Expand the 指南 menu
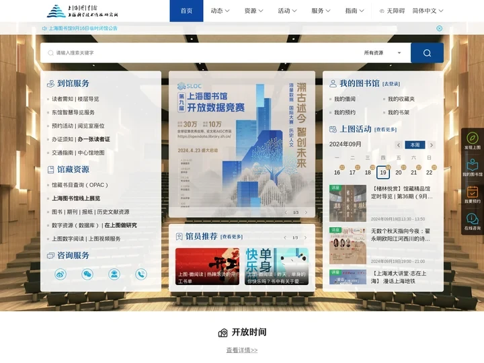 click(355, 11)
